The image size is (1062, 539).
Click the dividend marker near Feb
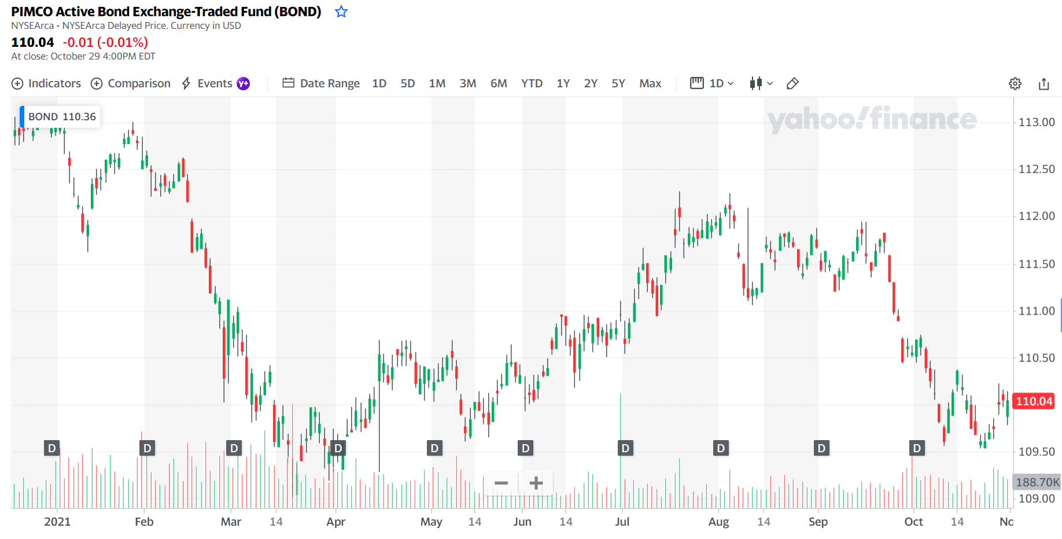(x=147, y=448)
